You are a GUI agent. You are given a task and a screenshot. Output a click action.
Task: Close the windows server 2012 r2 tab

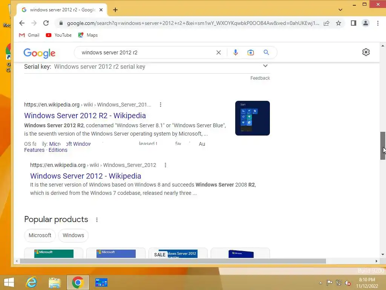[x=101, y=10]
